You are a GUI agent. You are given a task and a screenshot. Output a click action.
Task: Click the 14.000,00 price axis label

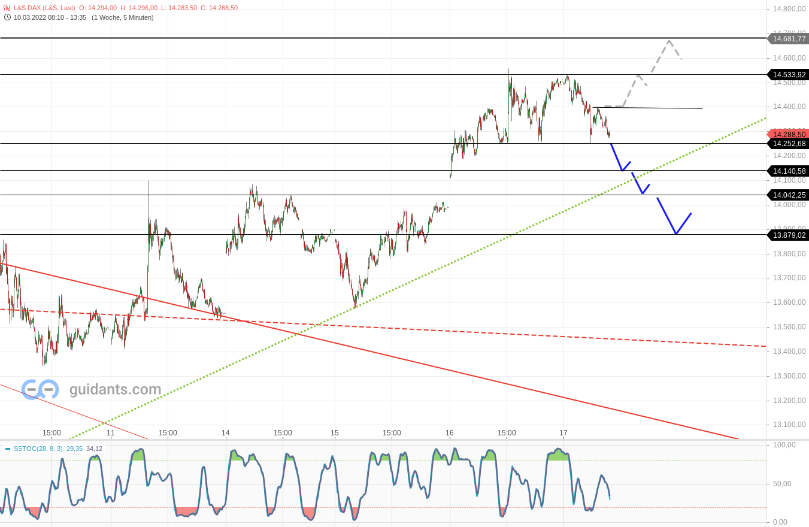click(789, 205)
